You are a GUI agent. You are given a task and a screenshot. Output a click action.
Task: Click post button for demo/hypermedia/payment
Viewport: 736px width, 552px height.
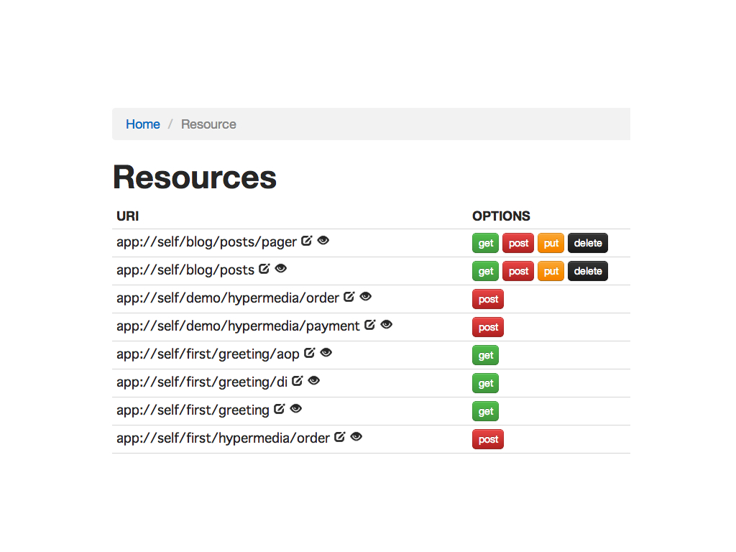click(x=488, y=327)
